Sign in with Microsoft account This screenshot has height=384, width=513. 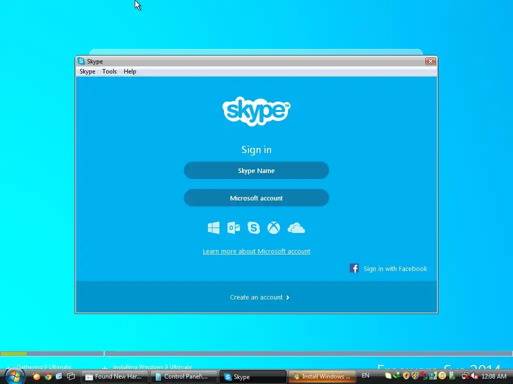[x=256, y=198]
